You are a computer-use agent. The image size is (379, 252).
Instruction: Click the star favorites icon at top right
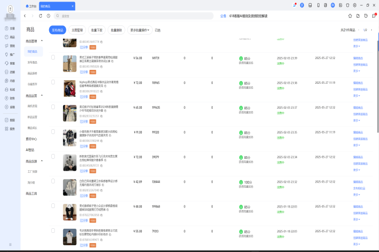(350, 16)
